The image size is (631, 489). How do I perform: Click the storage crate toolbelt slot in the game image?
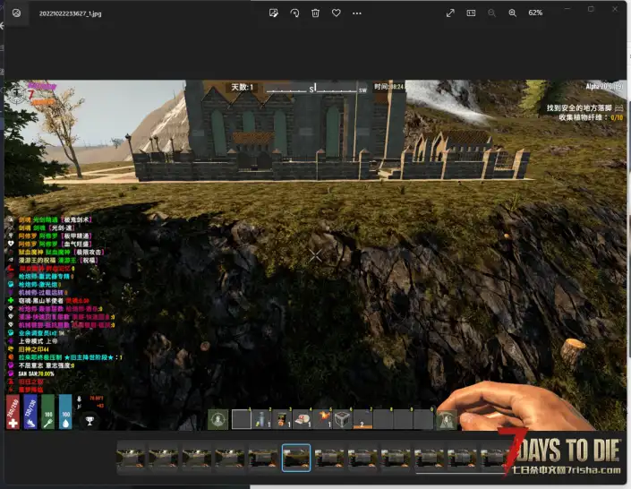pos(343,419)
